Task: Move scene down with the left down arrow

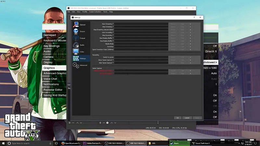Action: point(81,123)
